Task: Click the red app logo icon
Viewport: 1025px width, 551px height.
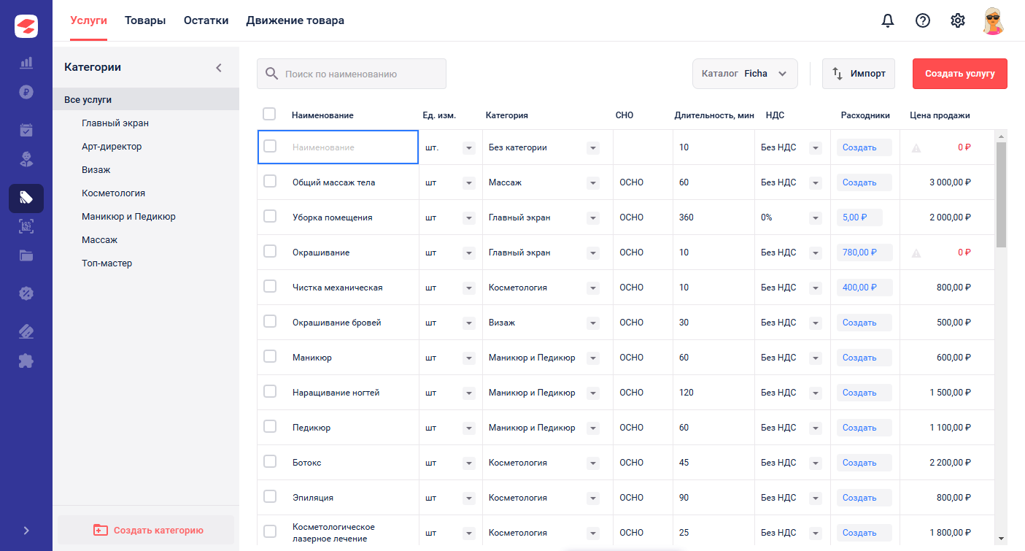Action: point(26,26)
